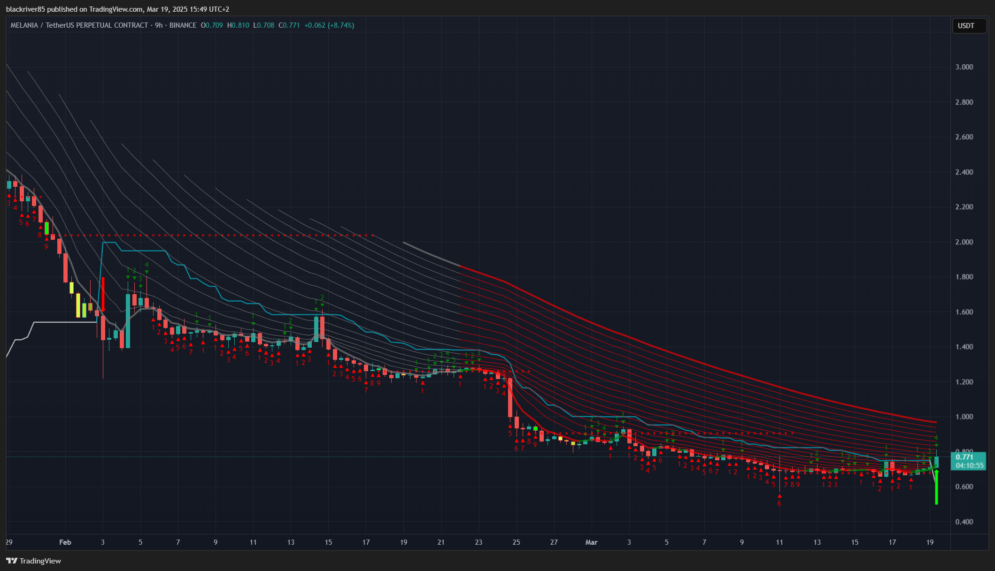Click the 2.200 price axis label

coord(964,207)
